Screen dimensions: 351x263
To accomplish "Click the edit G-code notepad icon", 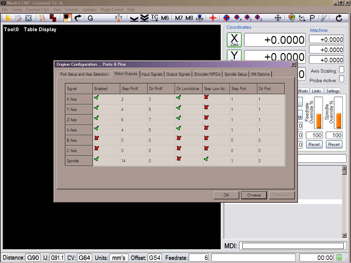I will [x=19, y=18].
